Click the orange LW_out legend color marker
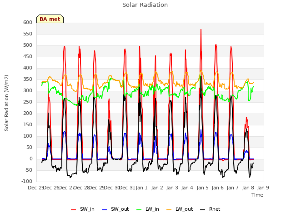Image resolution: width=291 pixels, height=218 pixels. pyautogui.click(x=169, y=210)
